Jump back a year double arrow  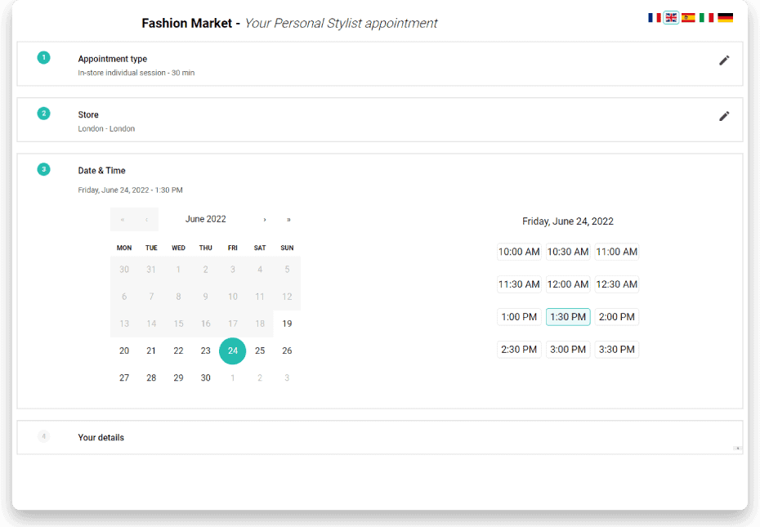tap(123, 220)
